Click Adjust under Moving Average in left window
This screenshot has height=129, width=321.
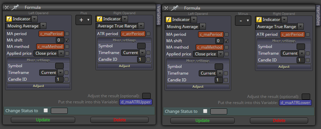(39, 86)
